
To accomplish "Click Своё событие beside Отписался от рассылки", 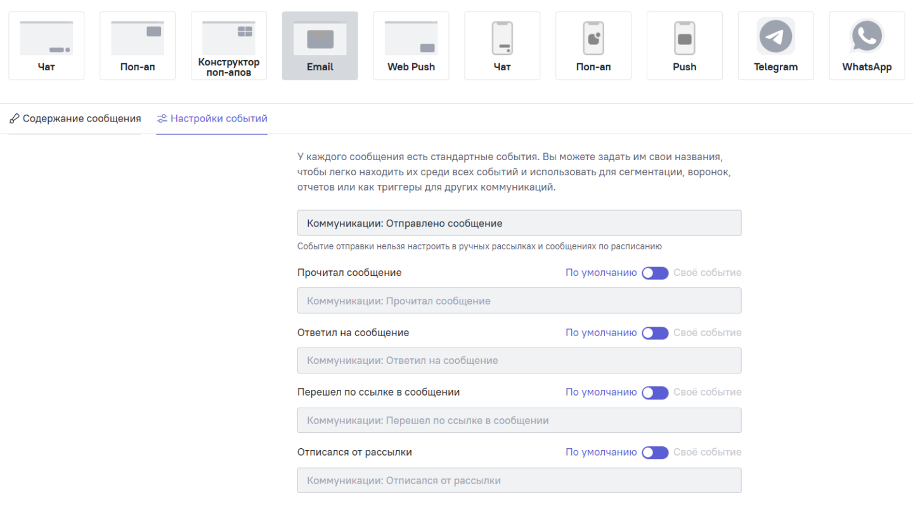I will [x=708, y=453].
